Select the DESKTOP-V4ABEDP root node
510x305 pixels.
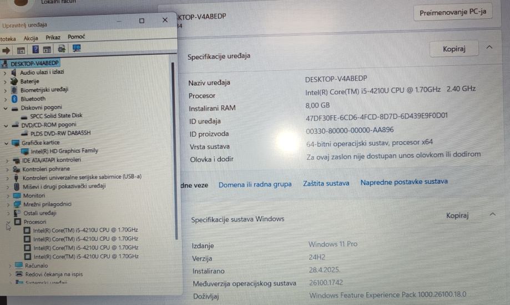pyautogui.click(x=34, y=63)
